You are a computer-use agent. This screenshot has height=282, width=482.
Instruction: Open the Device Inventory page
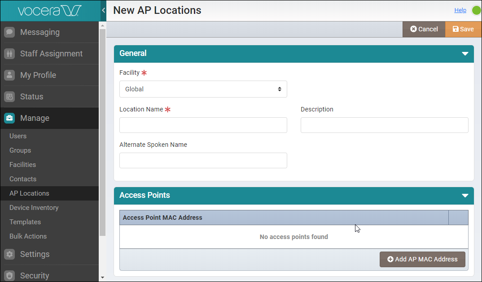pyautogui.click(x=34, y=207)
